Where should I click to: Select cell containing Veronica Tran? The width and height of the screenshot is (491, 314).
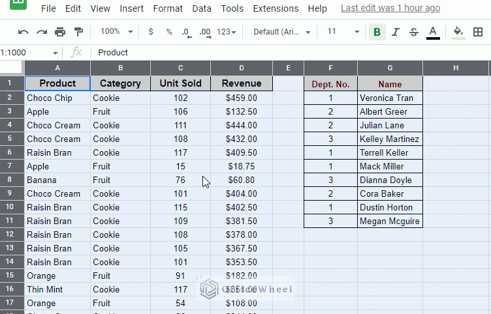390,98
